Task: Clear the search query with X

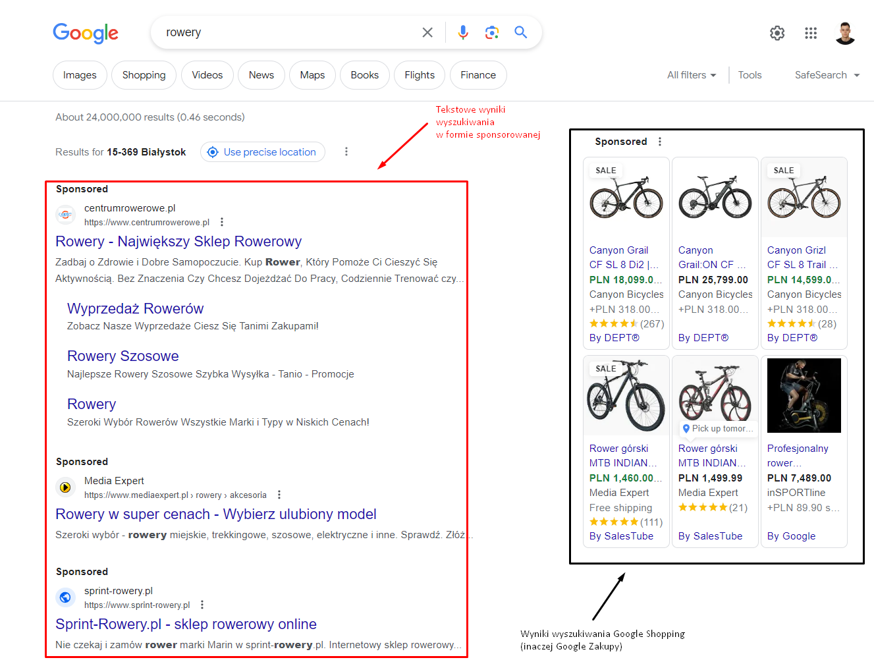Action: [427, 32]
